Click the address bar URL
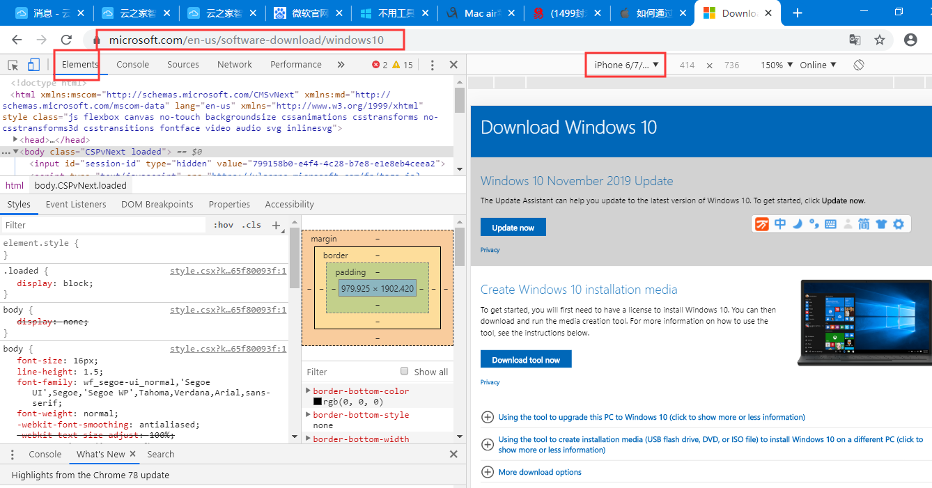Viewport: 932px width, 488px height. (247, 40)
